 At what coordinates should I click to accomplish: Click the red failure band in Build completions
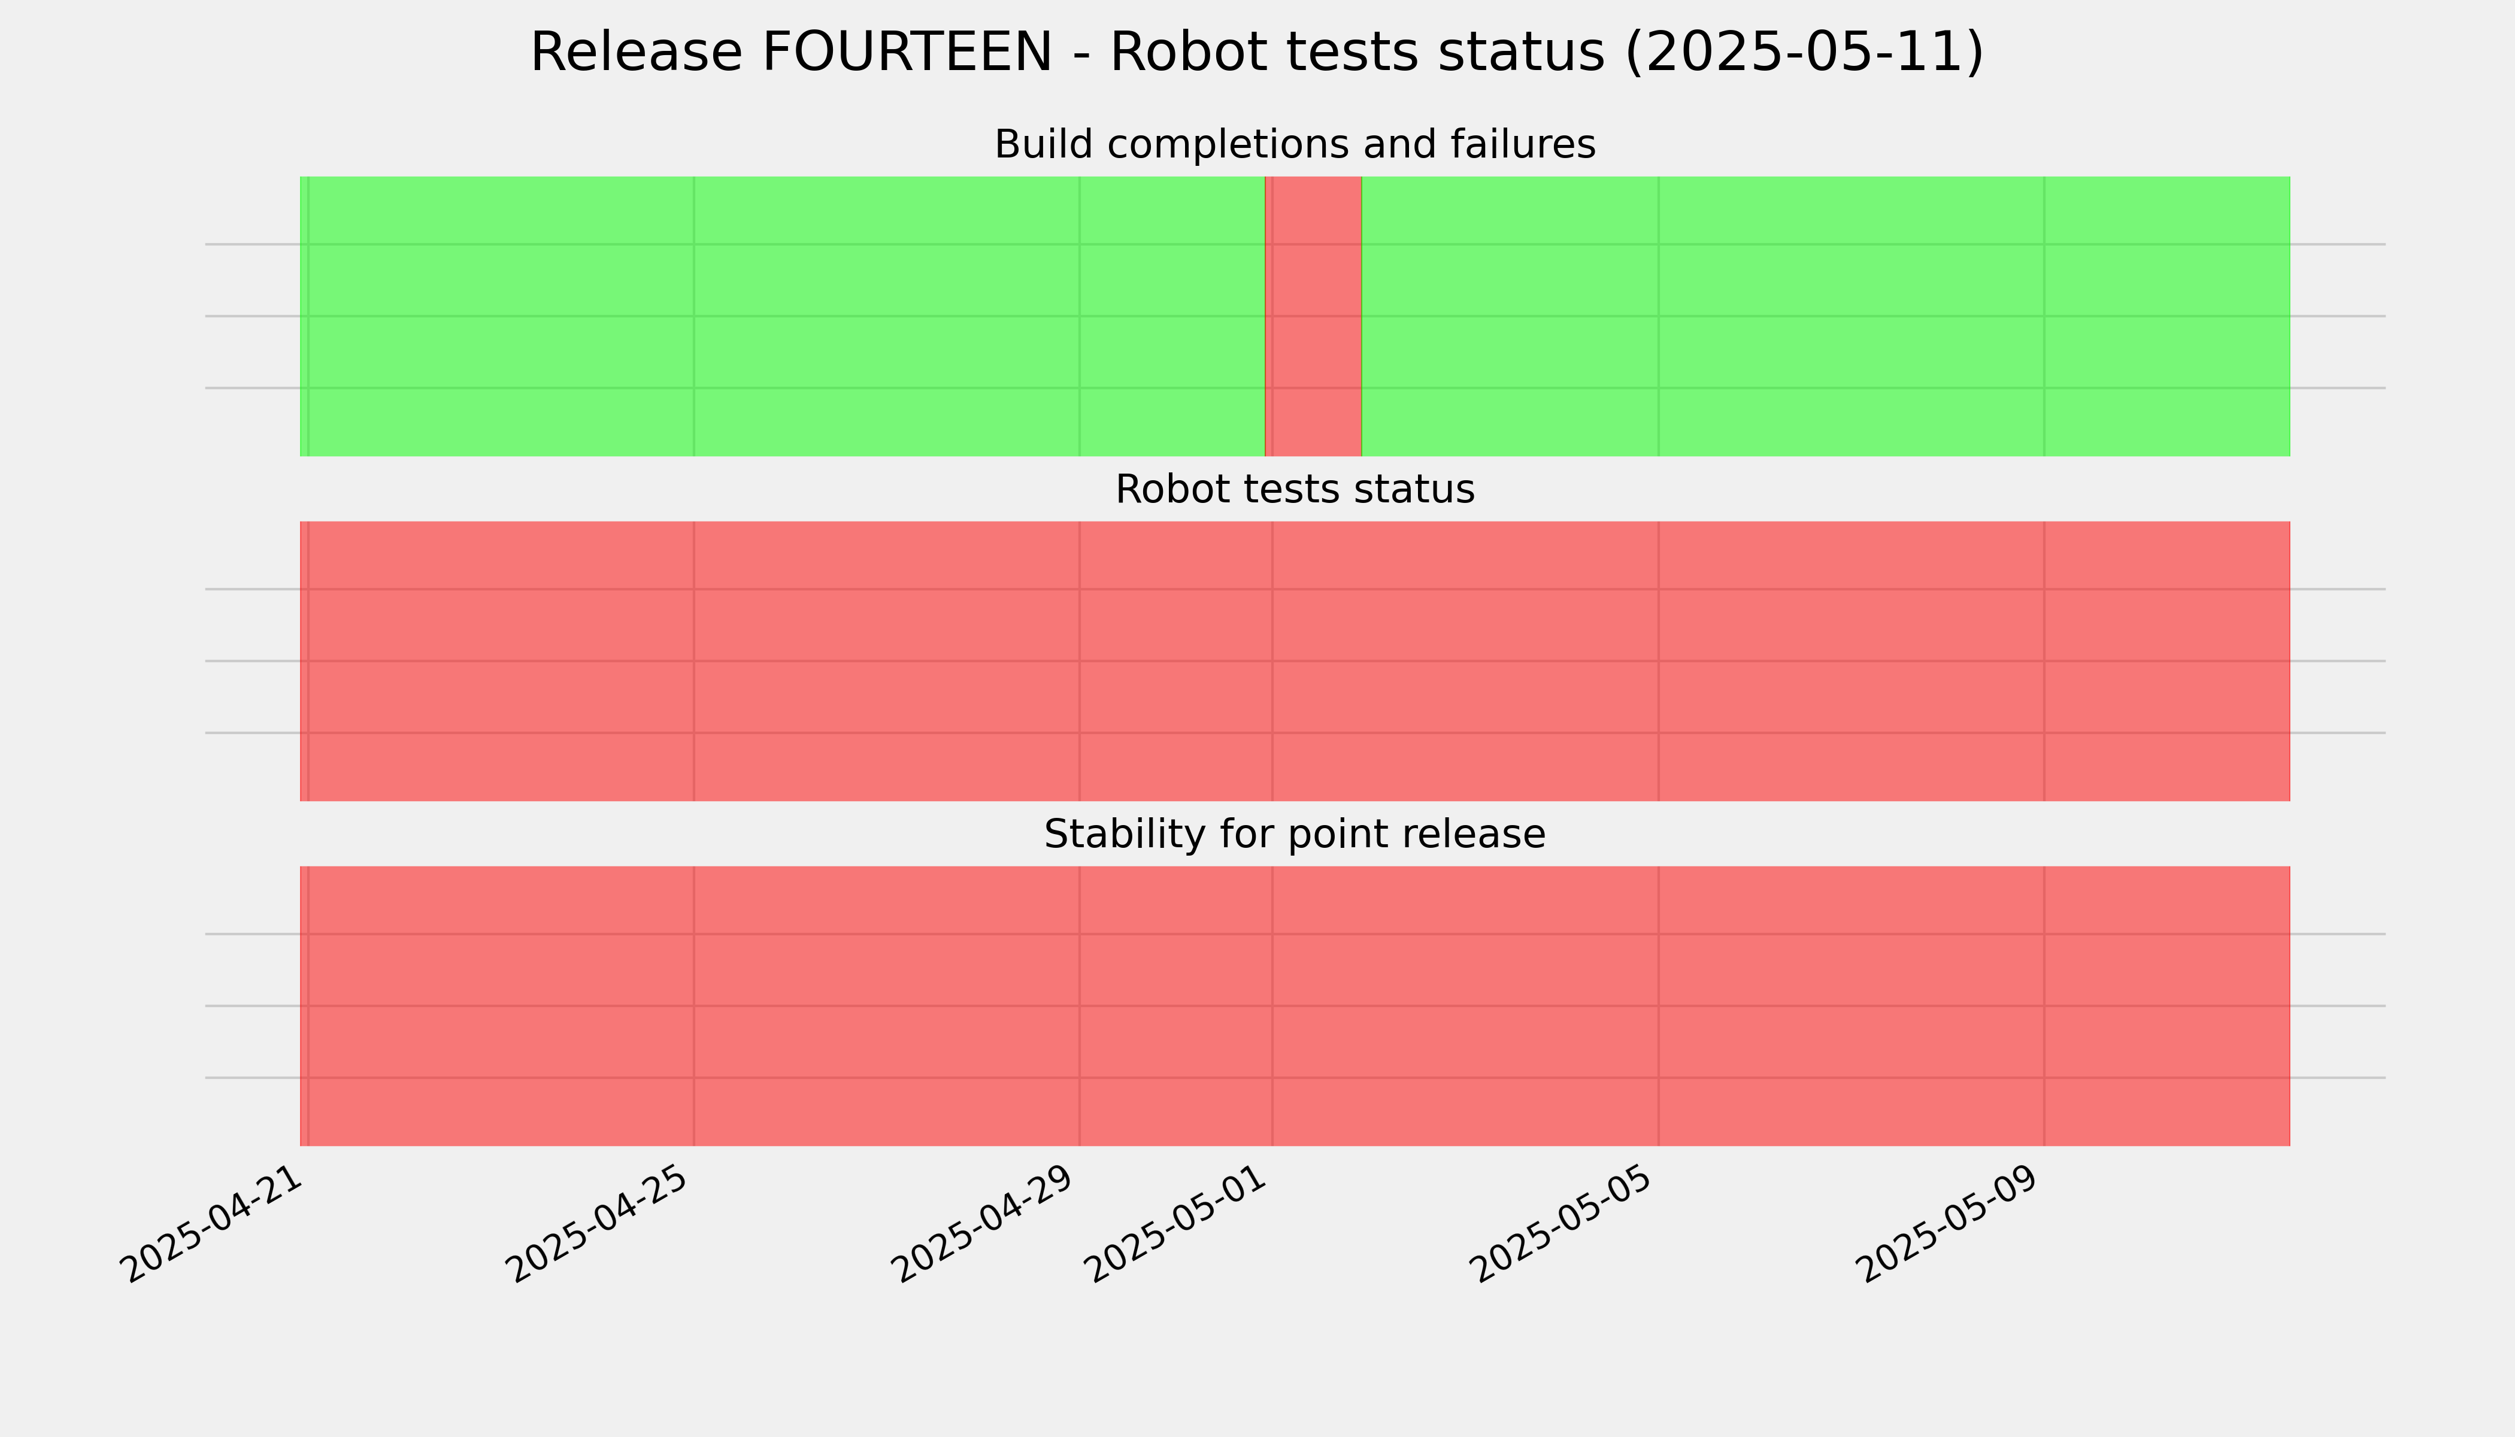tap(1314, 316)
